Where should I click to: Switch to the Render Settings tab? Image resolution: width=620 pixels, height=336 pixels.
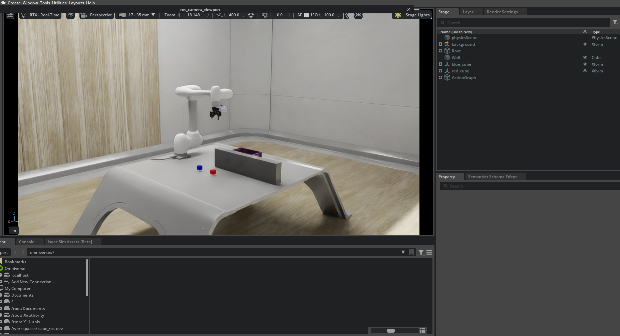(502, 12)
